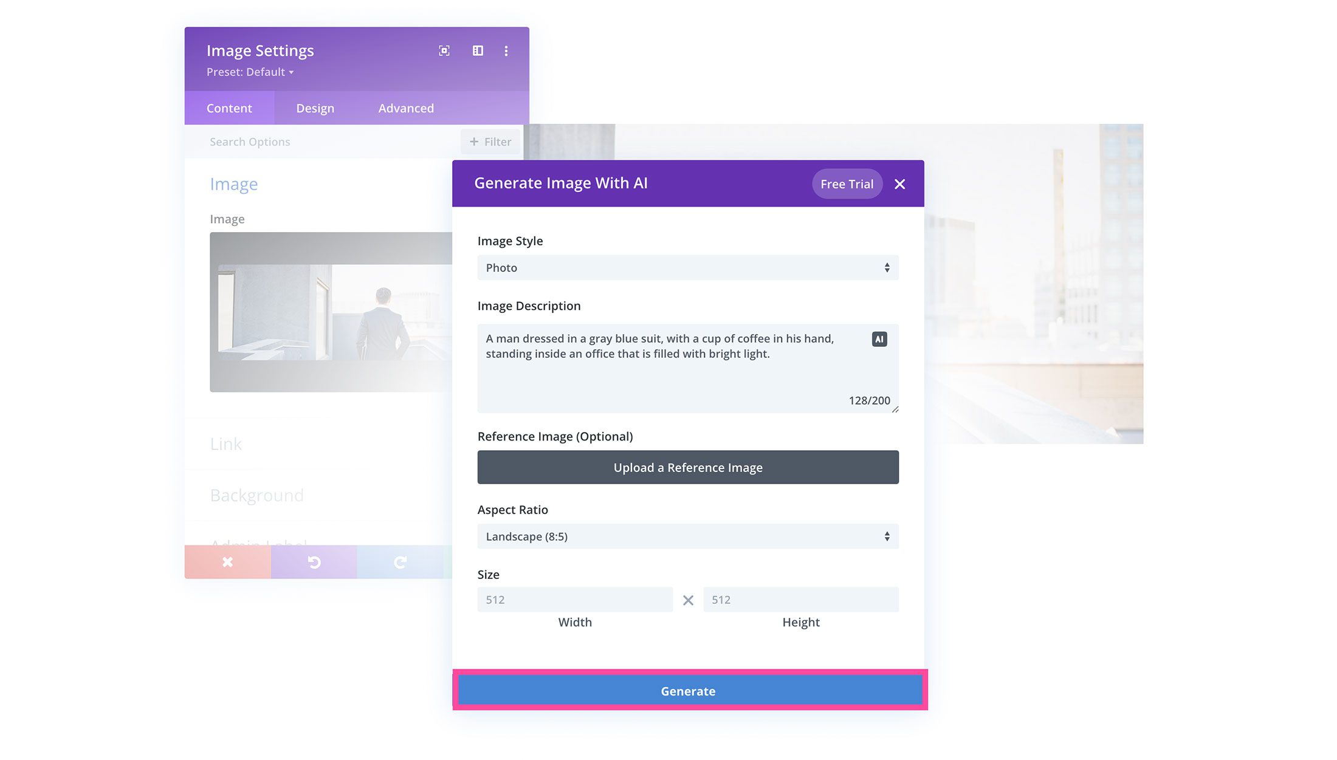Click the Free Trial badge button
This screenshot has height=760, width=1337.
(x=847, y=183)
